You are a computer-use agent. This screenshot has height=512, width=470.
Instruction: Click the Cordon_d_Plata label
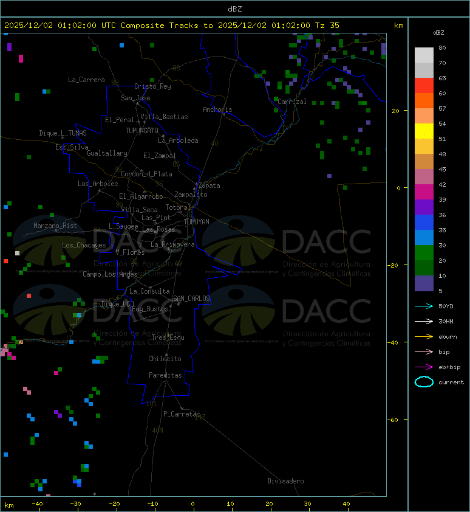point(146,174)
